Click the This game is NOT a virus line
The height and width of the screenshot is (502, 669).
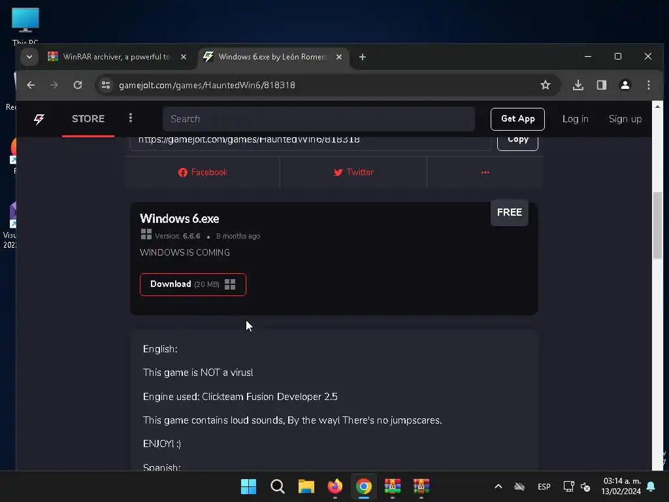pyautogui.click(x=198, y=372)
